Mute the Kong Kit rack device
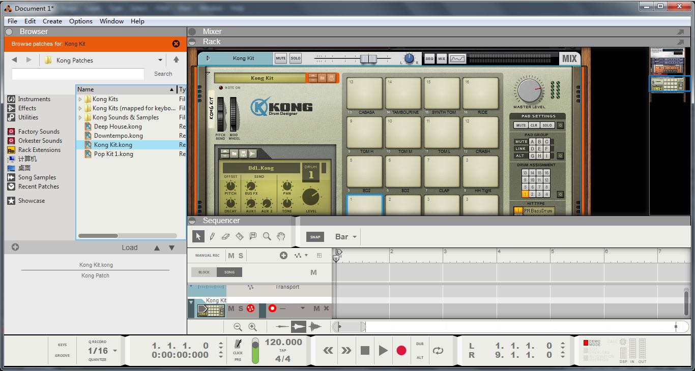This screenshot has height=371, width=695. click(281, 58)
